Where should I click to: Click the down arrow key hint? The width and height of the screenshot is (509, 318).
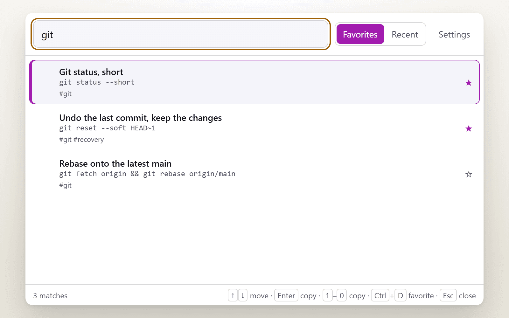click(x=243, y=295)
